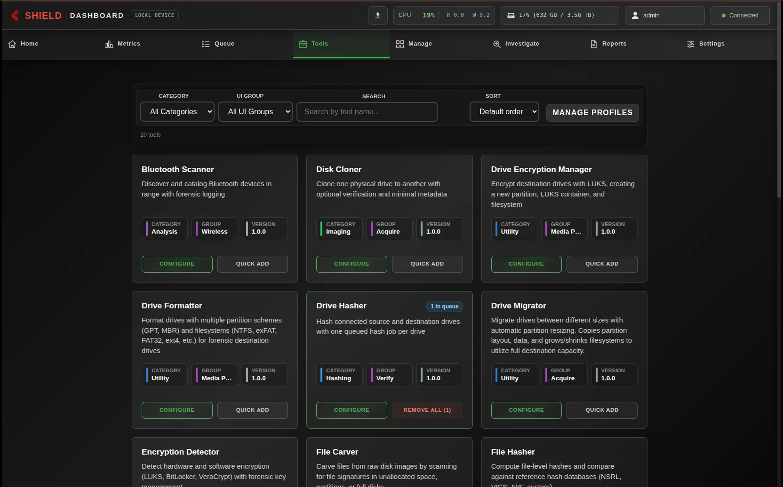Click the Metrics bar chart icon
Viewport: 783px width, 487px height.
[x=109, y=44]
